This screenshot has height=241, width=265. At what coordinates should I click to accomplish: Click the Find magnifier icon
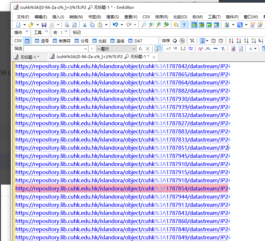coord(144,25)
